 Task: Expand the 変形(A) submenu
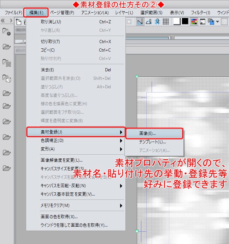(x=76, y=149)
